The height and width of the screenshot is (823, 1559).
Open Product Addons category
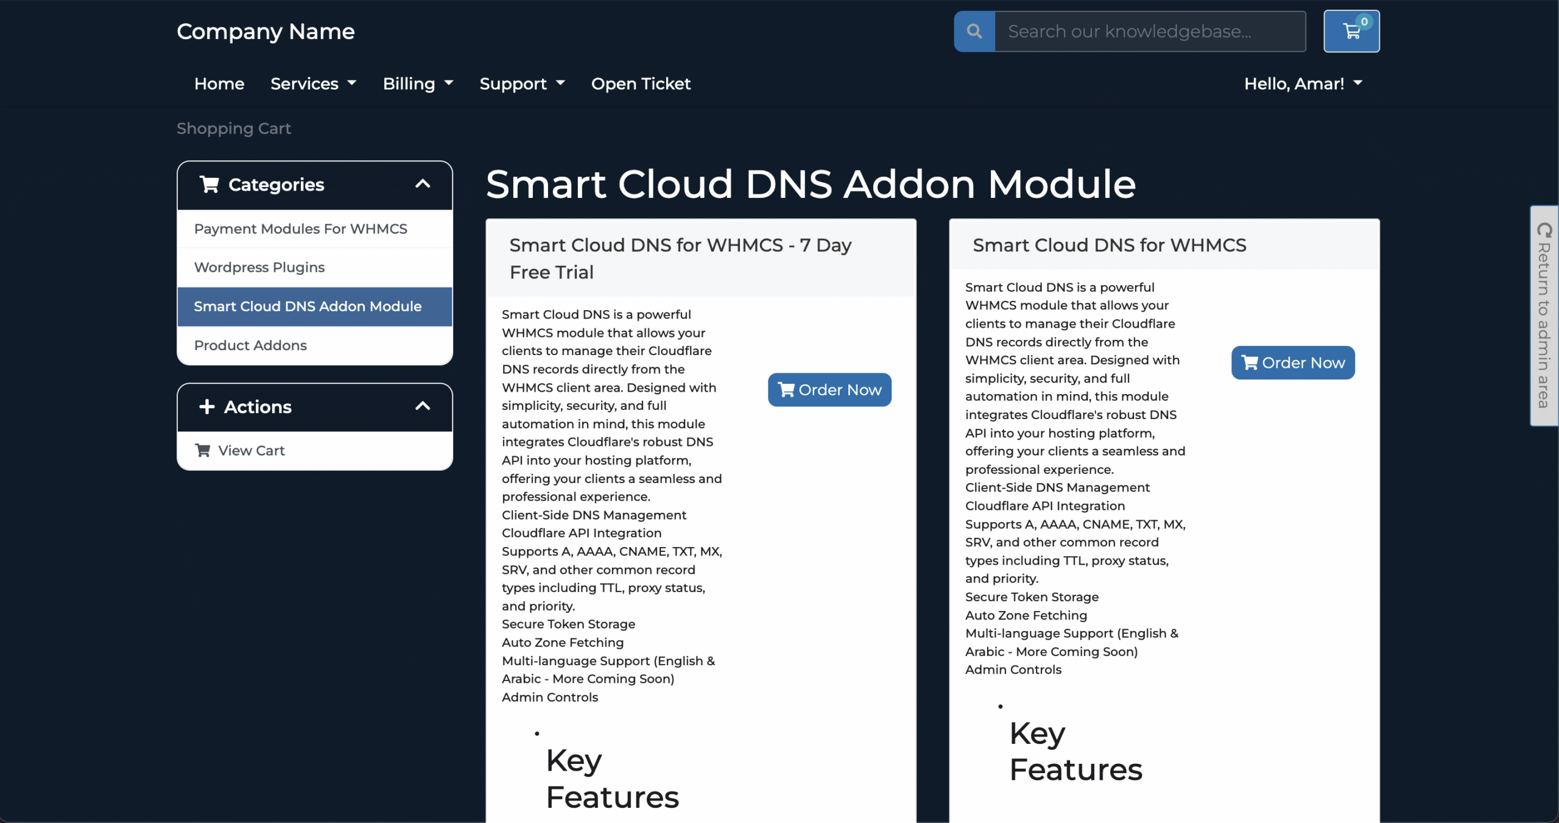[250, 345]
